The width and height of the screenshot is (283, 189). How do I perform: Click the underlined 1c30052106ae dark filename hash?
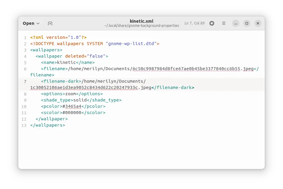point(84,87)
